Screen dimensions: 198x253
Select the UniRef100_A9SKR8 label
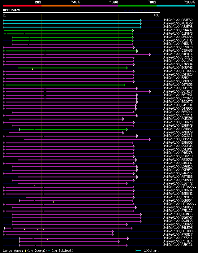pyautogui.click(x=178, y=160)
